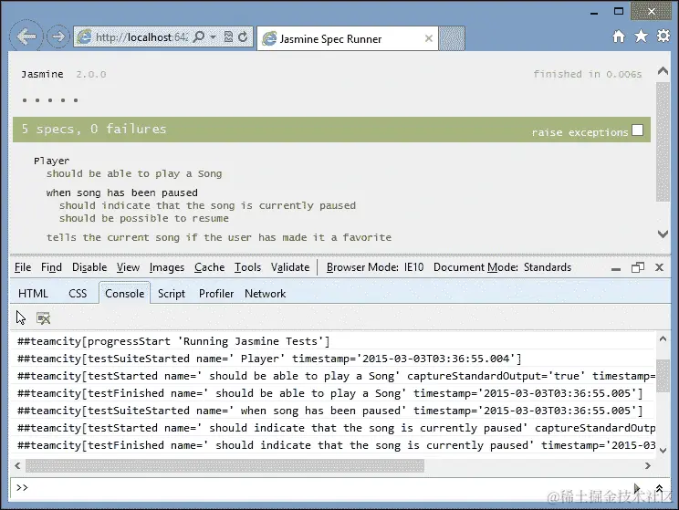The height and width of the screenshot is (510, 679).
Task: Click console scrollbar down arrow
Action: [x=663, y=451]
